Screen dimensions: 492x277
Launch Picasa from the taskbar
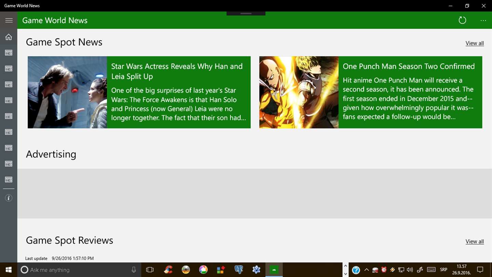(203, 270)
